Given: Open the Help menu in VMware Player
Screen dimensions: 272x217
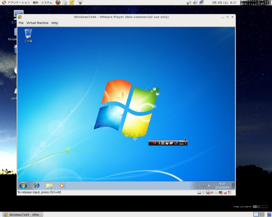Looking at the screenshot, I should [x=54, y=23].
